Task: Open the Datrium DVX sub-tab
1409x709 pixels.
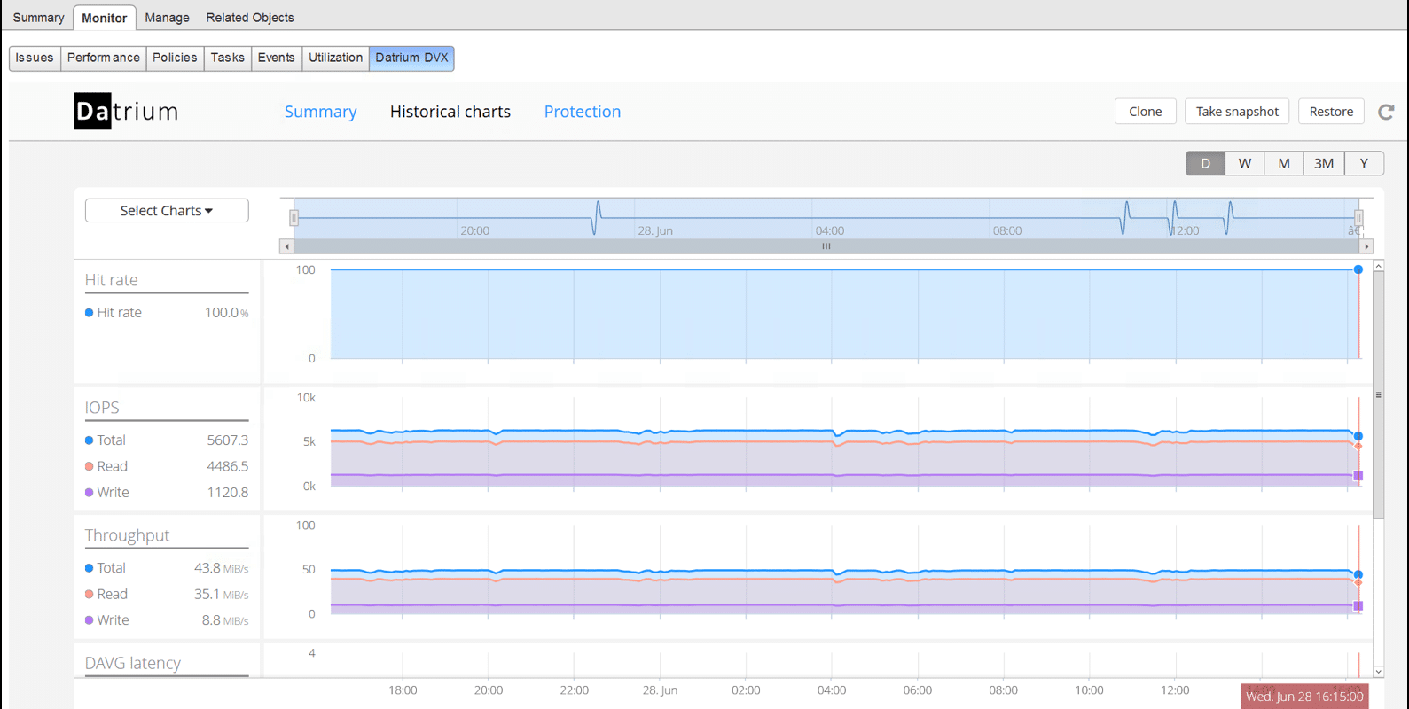Action: [411, 58]
